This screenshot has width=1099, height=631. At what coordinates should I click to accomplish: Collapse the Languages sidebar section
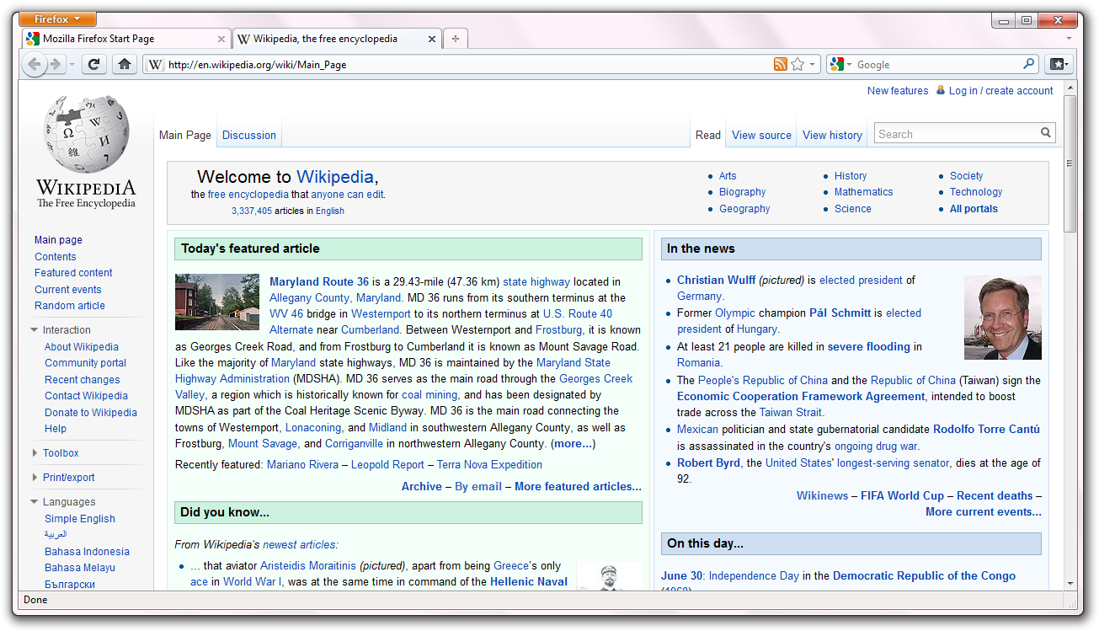pyautogui.click(x=35, y=502)
